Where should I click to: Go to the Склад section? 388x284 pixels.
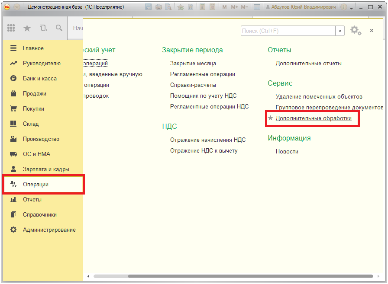tap(30, 124)
